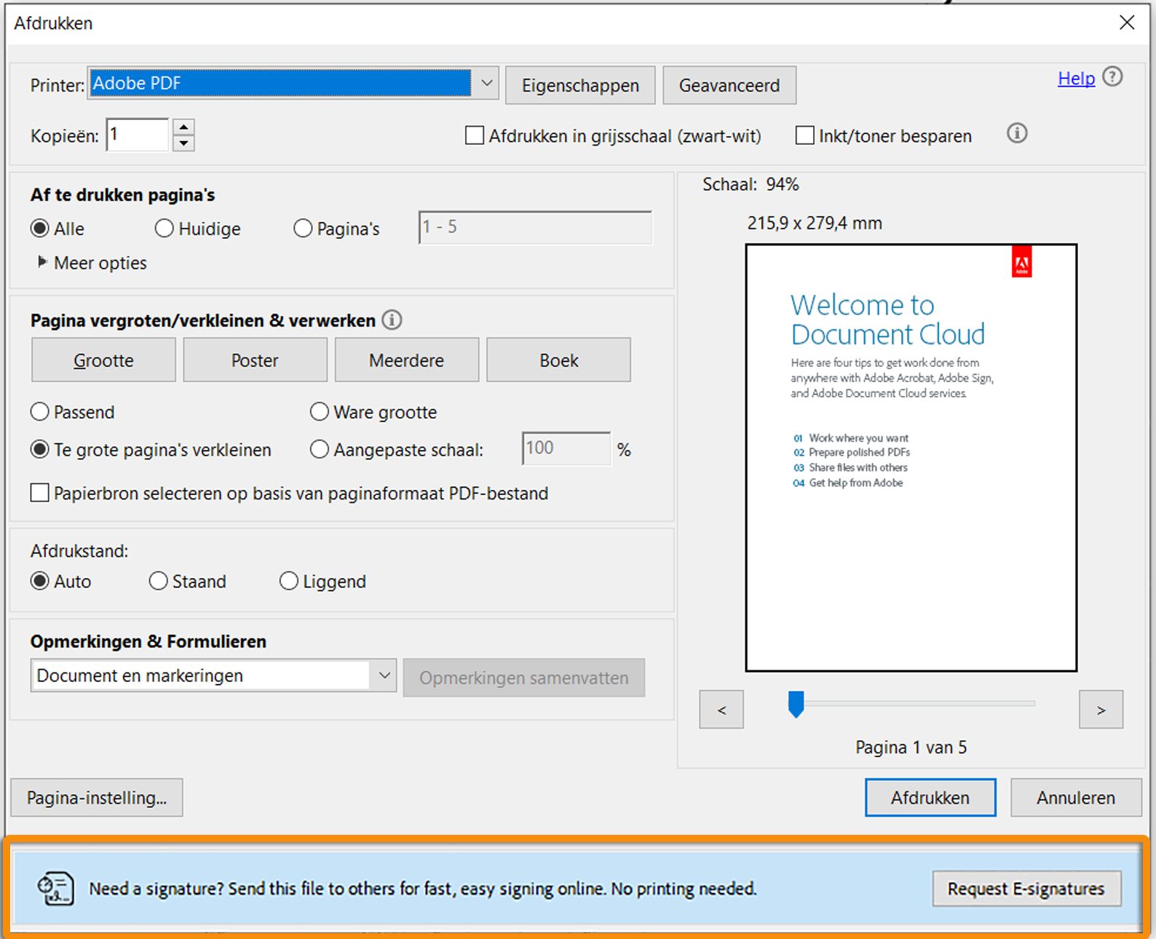Set orientation to Staand

(158, 581)
